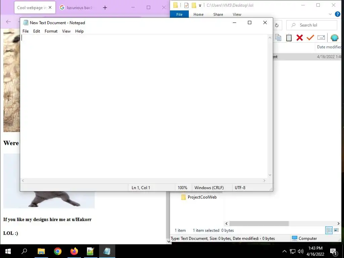Open Explorer's Home ribbon tab
The image size is (344, 258).
tap(198, 14)
